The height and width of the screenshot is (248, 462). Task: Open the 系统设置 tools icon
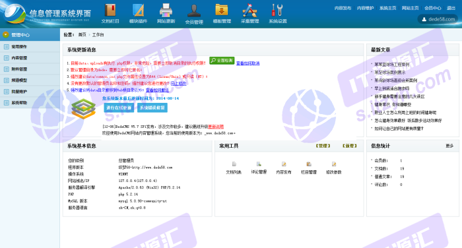[277, 10]
